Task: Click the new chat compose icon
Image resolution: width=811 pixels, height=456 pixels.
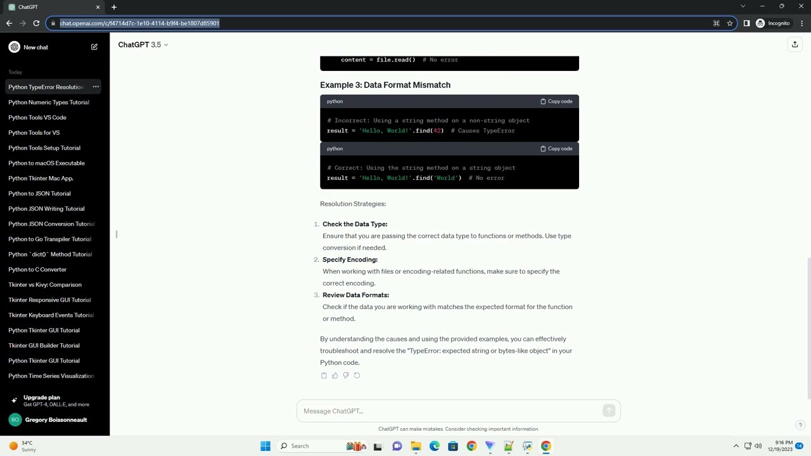Action: pyautogui.click(x=94, y=47)
